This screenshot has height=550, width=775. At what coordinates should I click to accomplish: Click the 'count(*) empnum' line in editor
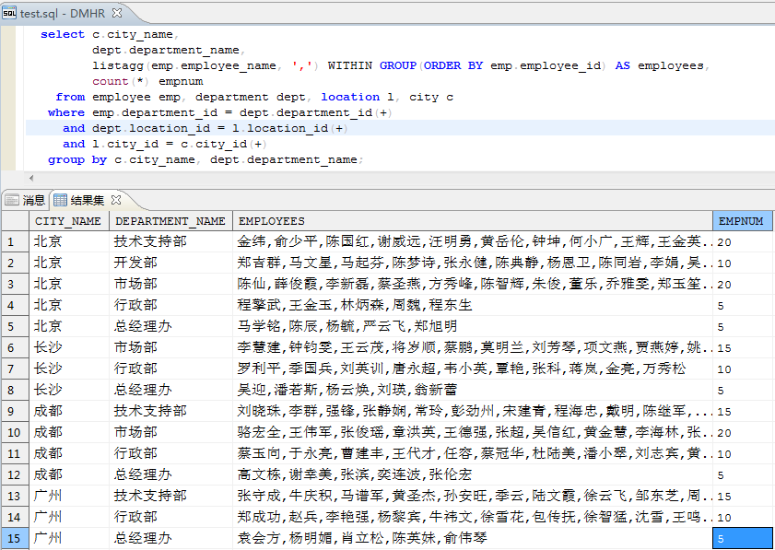(x=147, y=81)
